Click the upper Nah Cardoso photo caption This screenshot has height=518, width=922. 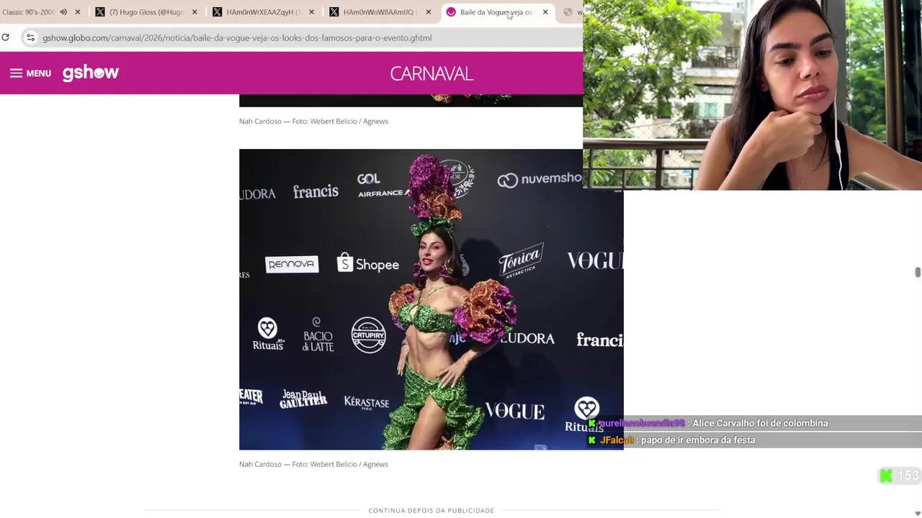(313, 121)
